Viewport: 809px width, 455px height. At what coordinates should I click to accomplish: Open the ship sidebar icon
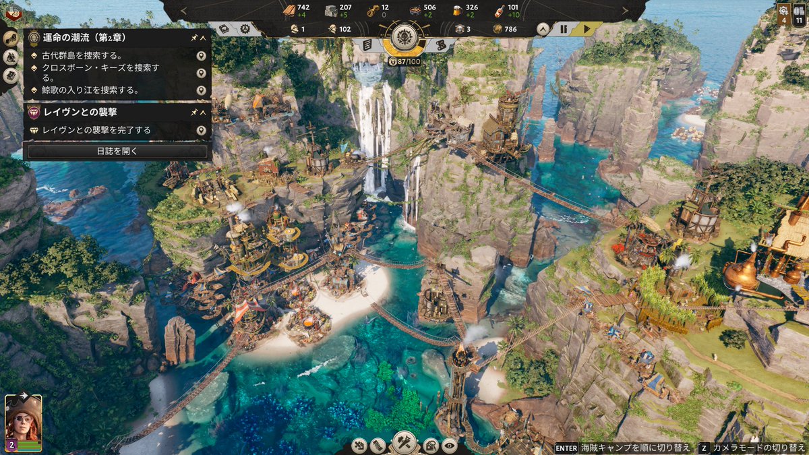(x=10, y=57)
